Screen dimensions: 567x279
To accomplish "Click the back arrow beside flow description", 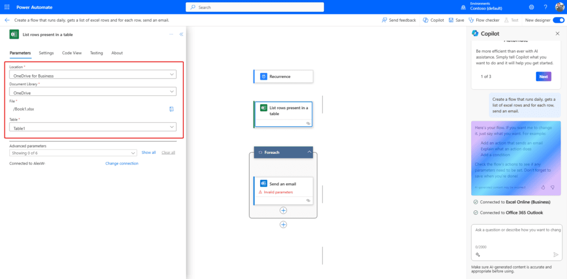I will pos(7,20).
